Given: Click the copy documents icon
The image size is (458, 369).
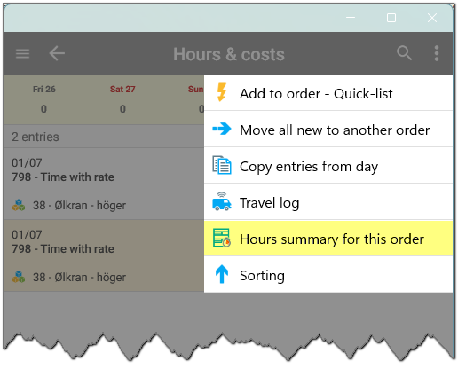Looking at the screenshot, I should coord(222,165).
